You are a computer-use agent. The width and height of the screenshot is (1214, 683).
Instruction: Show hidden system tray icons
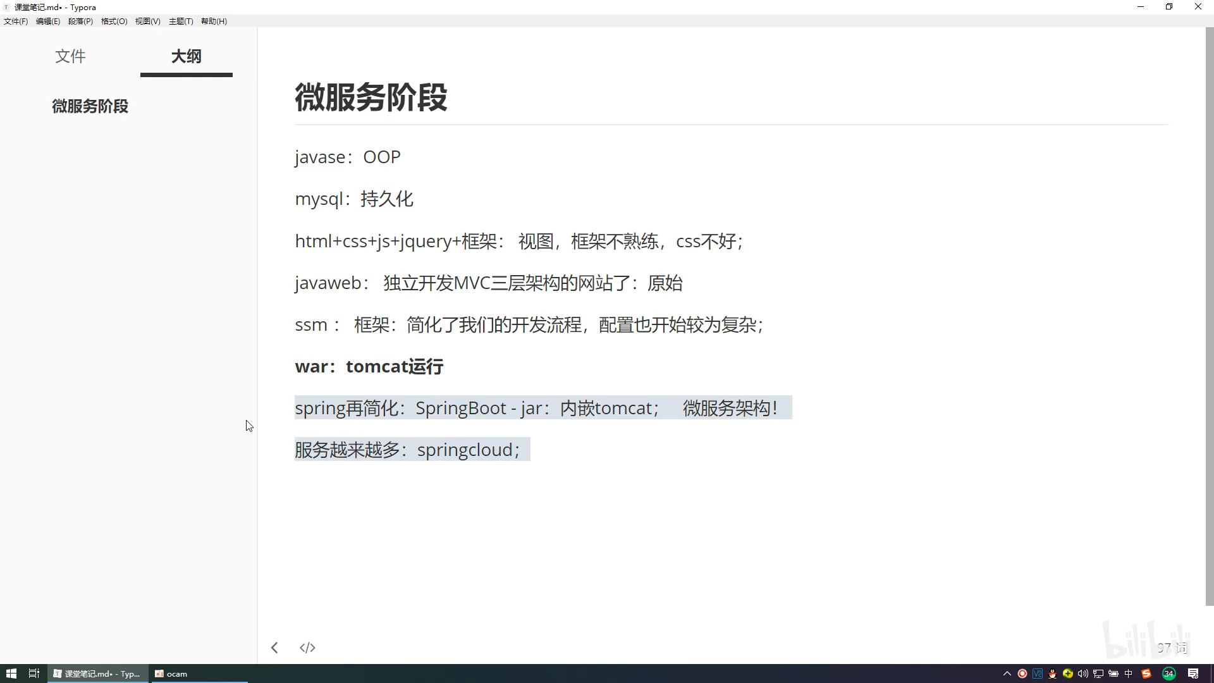1007,674
